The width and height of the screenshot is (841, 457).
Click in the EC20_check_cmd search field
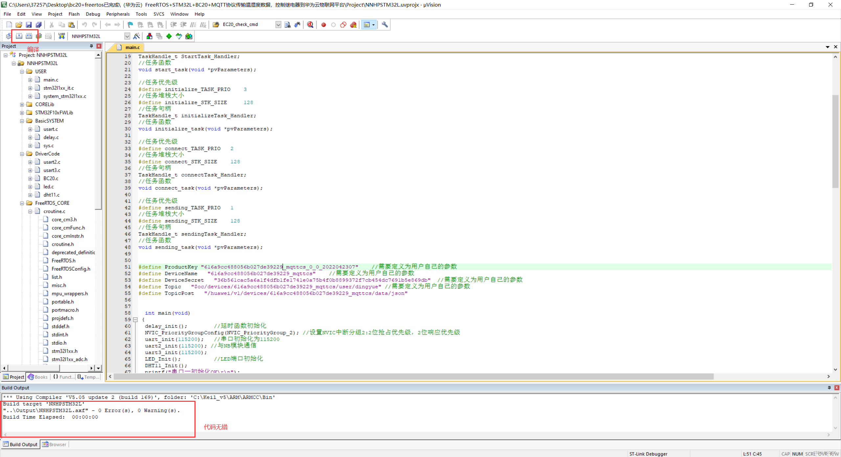coord(248,25)
